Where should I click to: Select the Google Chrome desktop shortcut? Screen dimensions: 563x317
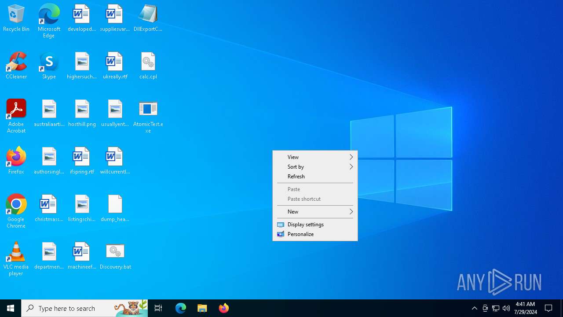[x=16, y=211]
